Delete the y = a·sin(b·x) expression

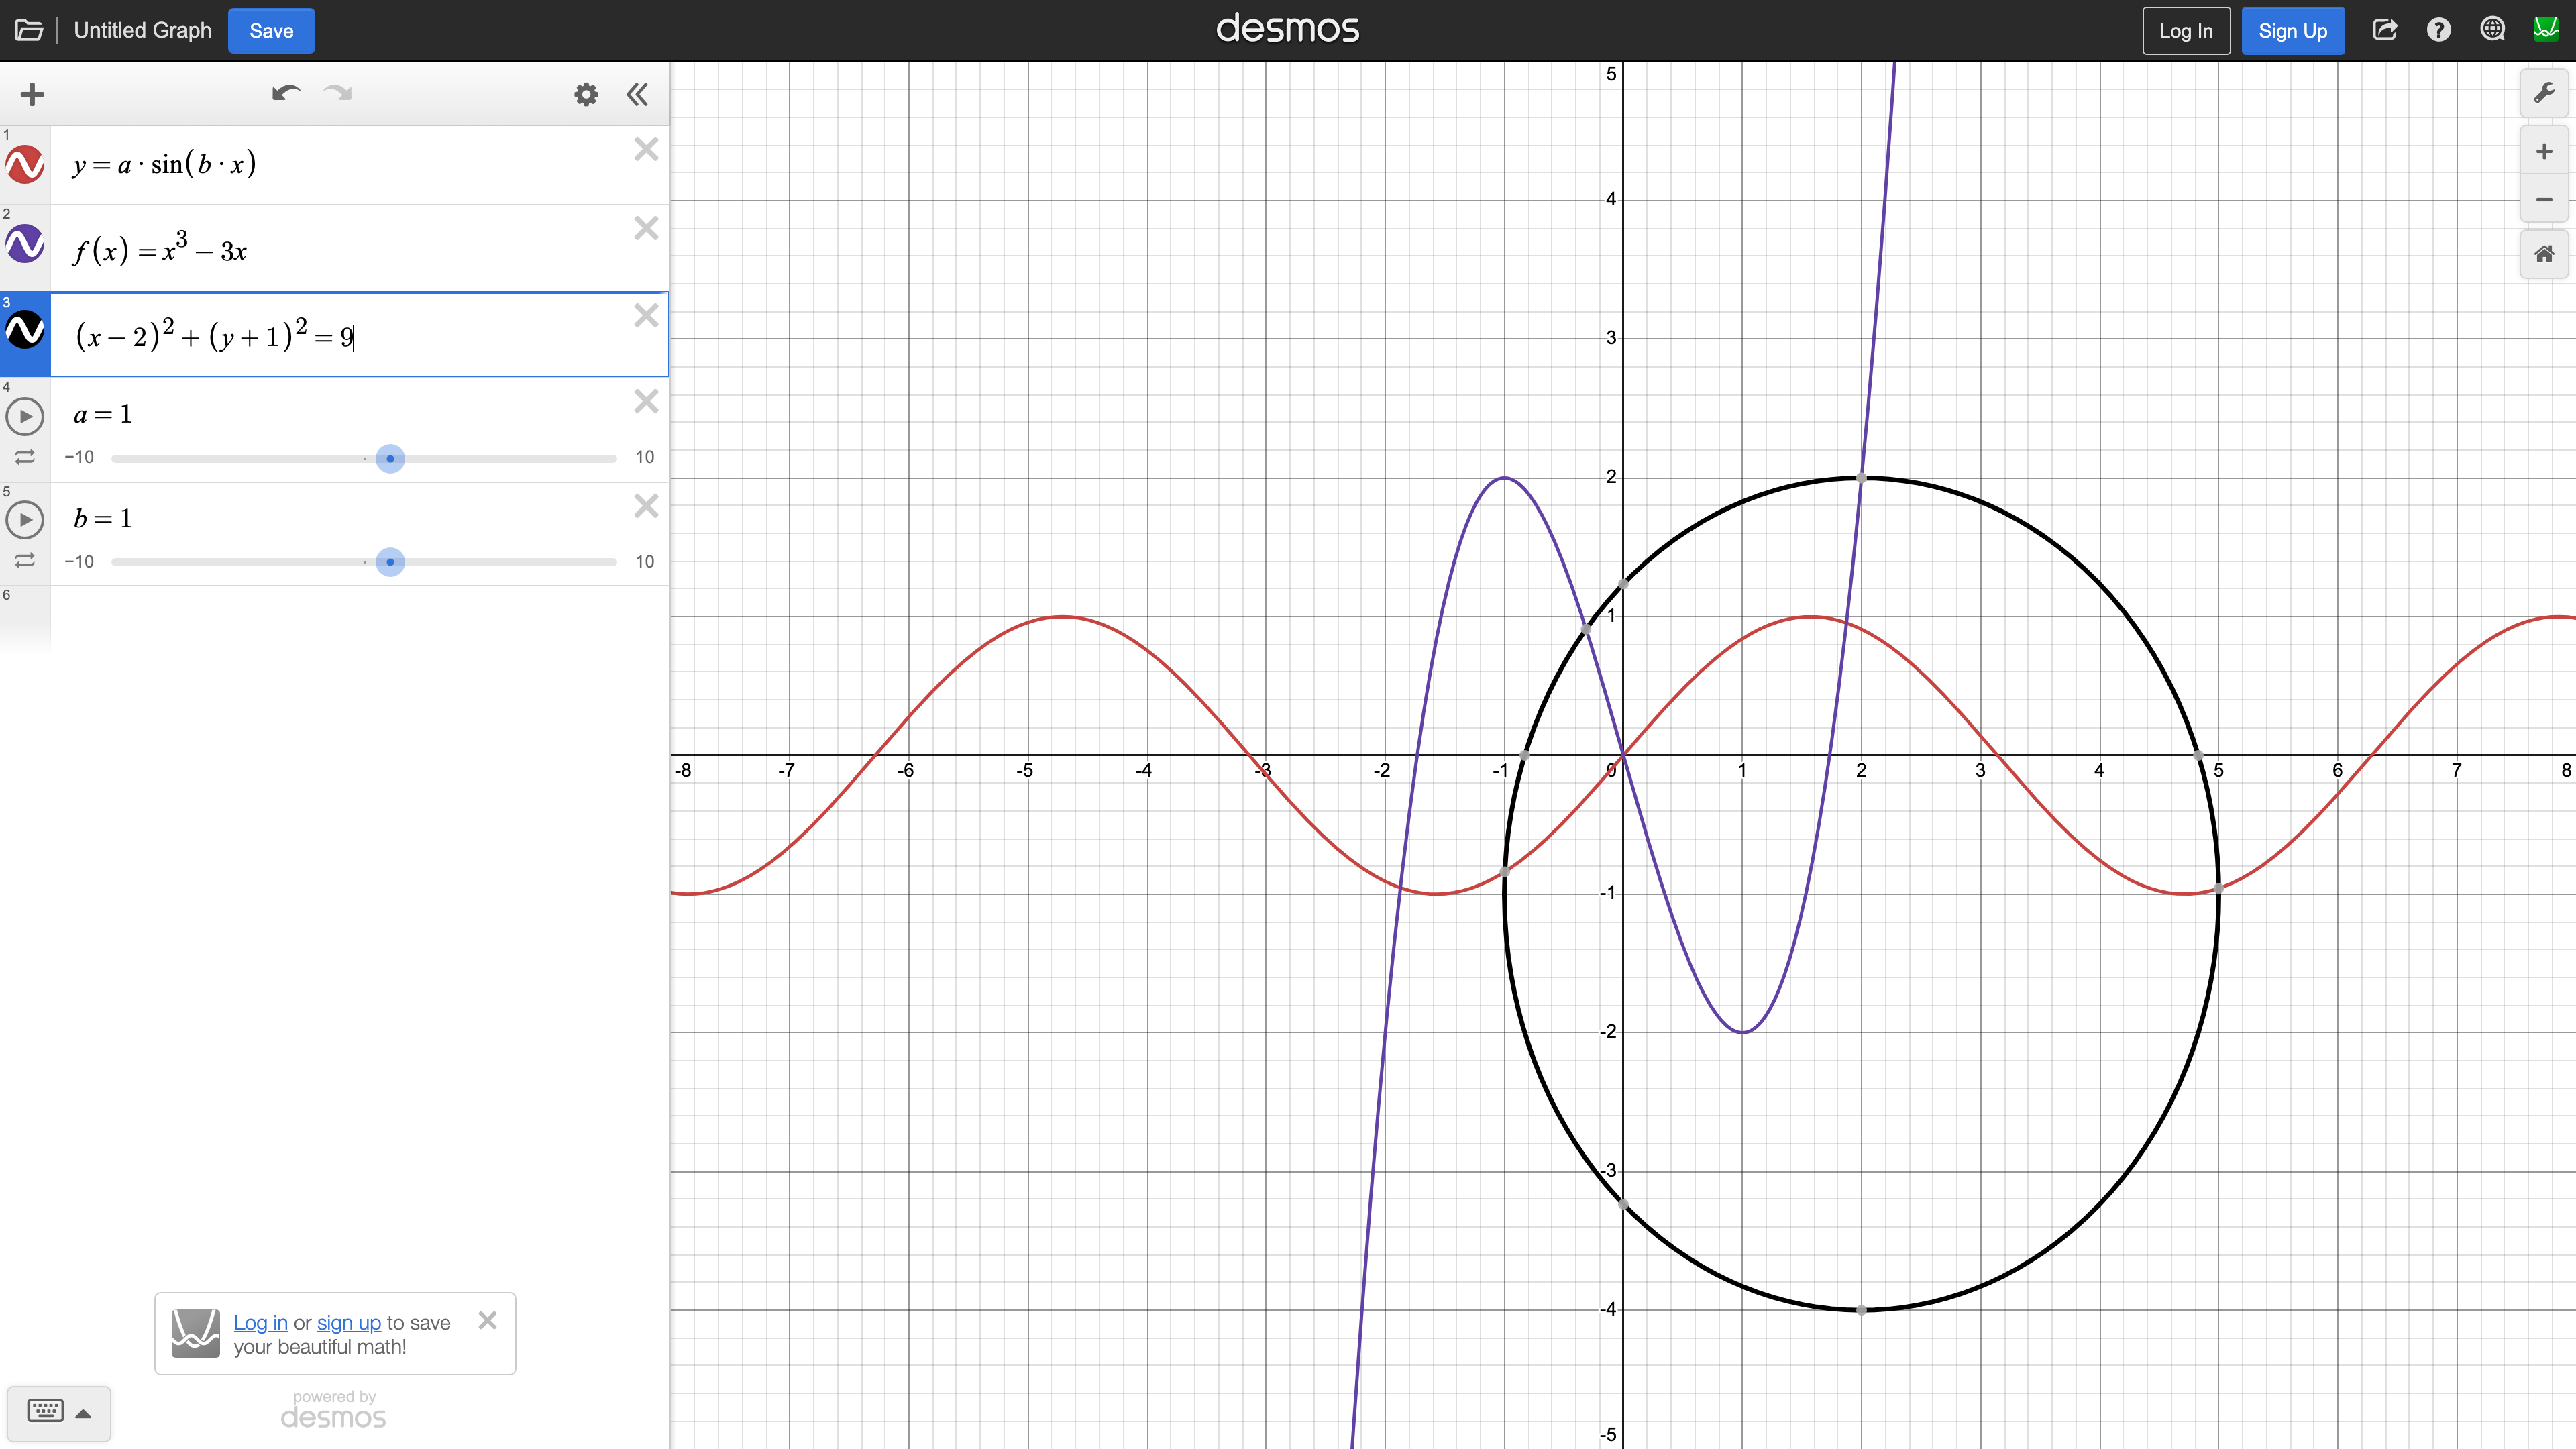[646, 149]
